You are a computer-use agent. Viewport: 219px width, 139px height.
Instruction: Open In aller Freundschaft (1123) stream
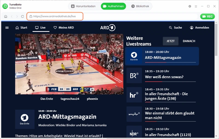point(168,135)
